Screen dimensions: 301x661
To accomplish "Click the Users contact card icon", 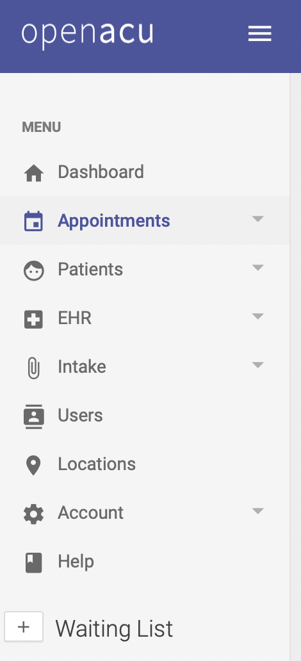I will coord(34,416).
